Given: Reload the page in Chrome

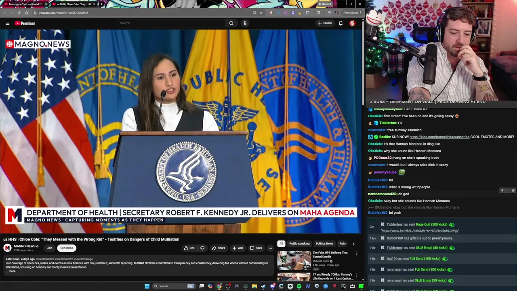Looking at the screenshot, I should click(x=19, y=13).
